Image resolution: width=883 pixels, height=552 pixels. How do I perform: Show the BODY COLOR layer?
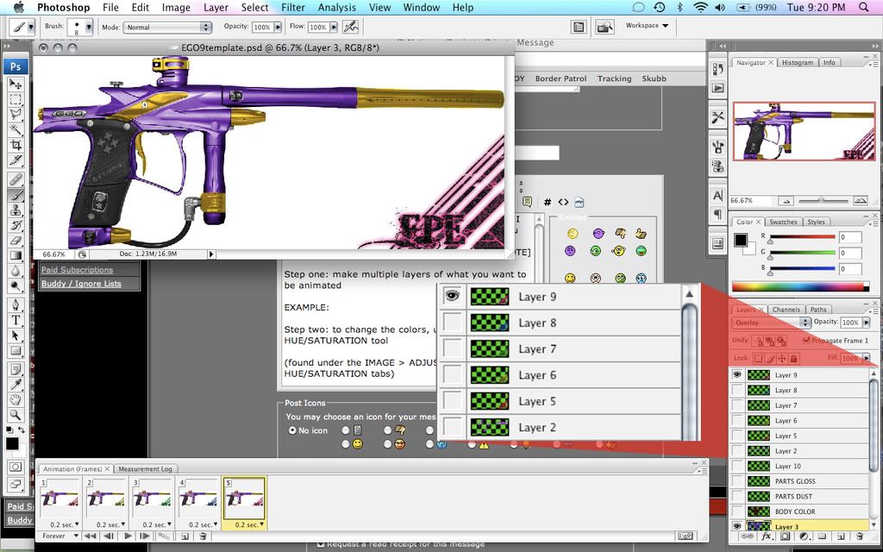pos(736,511)
